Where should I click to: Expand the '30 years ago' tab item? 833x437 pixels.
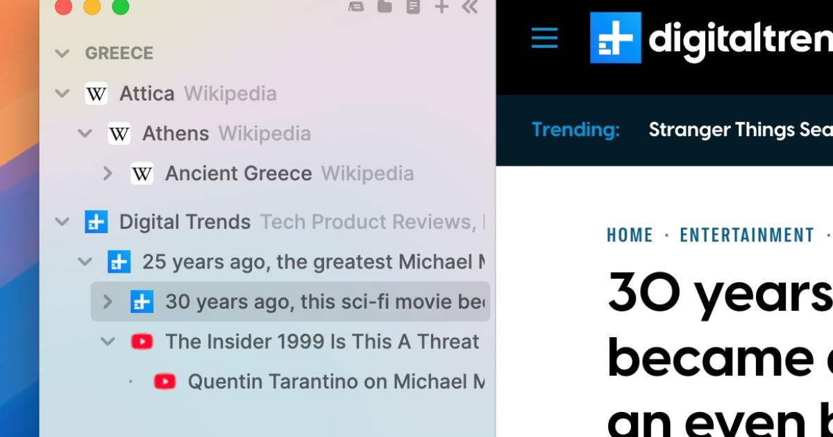(x=108, y=302)
